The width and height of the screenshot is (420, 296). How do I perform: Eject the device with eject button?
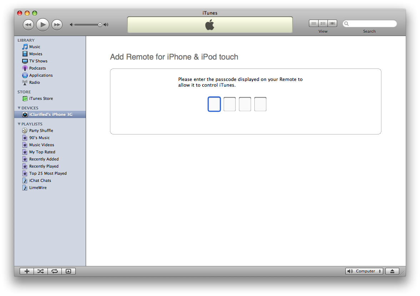click(x=392, y=271)
